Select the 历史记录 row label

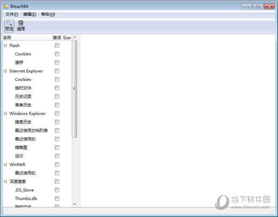(x=23, y=96)
